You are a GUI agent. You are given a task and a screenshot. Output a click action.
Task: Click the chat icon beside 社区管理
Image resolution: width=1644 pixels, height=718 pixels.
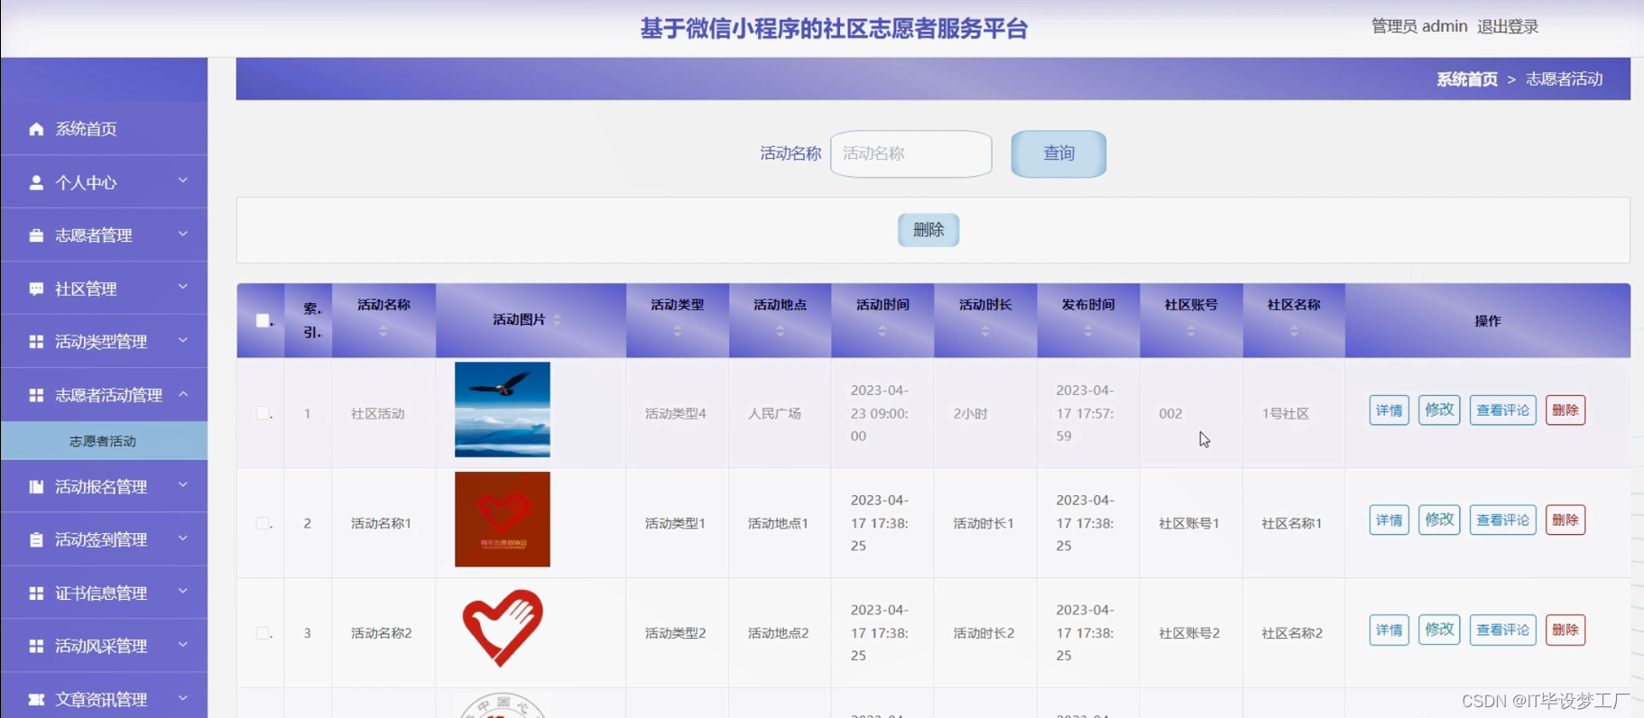tap(36, 289)
